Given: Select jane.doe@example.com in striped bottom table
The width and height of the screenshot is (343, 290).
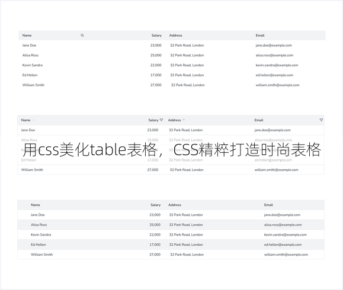Looking at the screenshot, I should click(282, 215).
